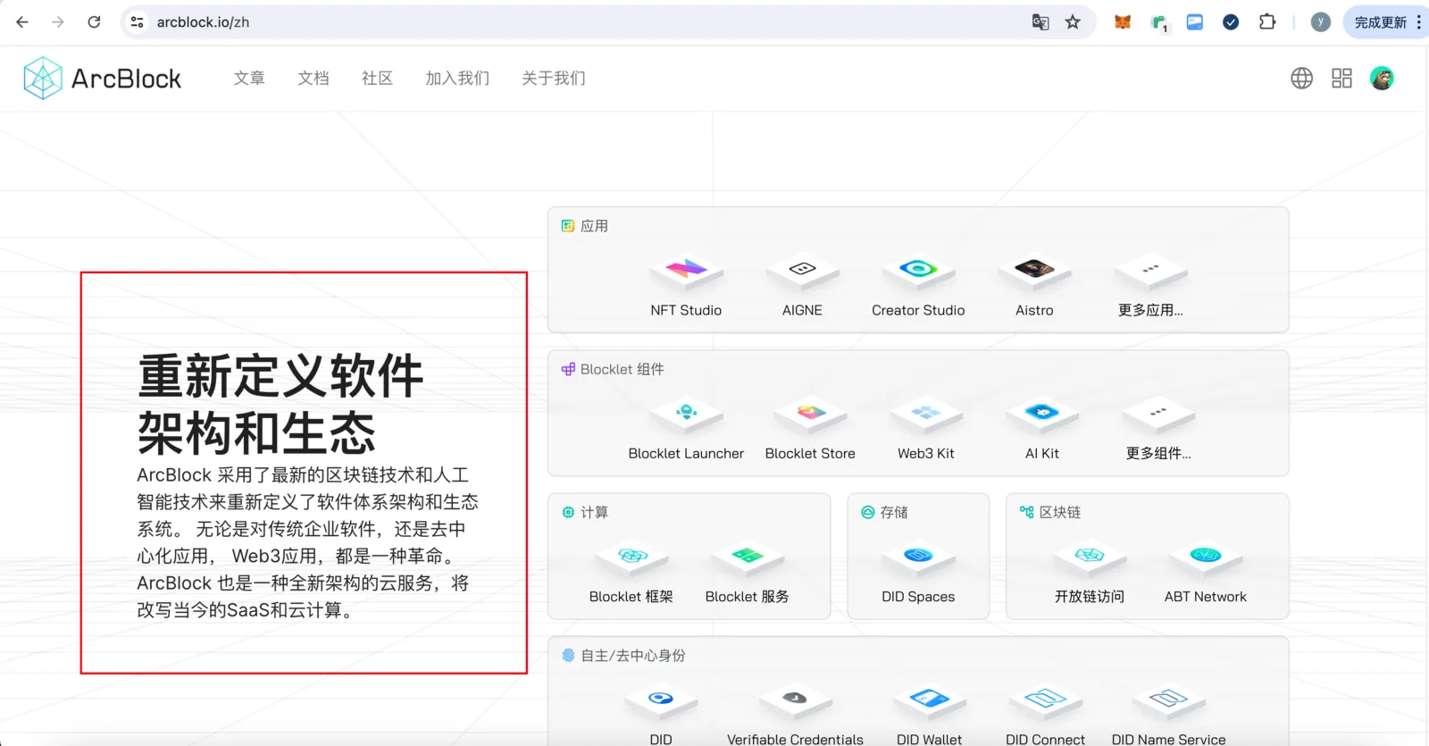Open the 开放链访问 icon
The image size is (1429, 746).
(1090, 557)
